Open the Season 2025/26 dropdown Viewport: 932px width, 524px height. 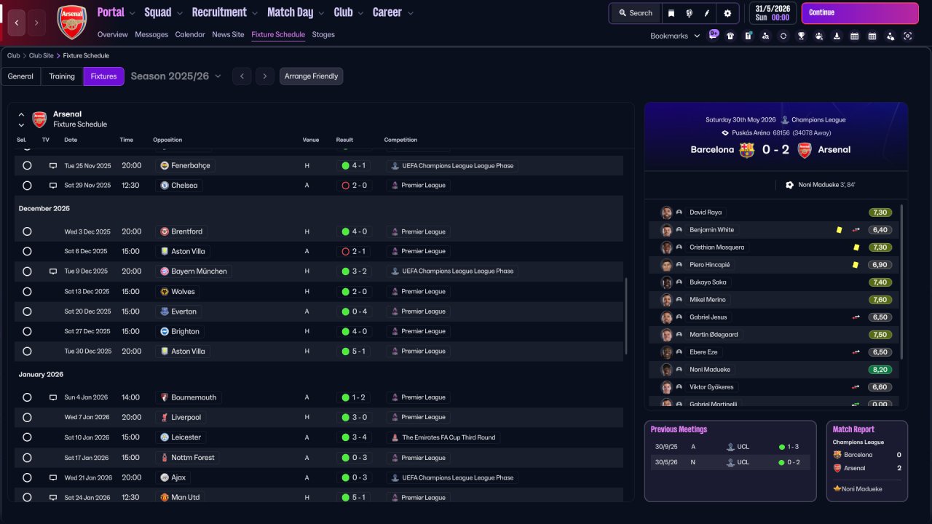click(x=176, y=76)
